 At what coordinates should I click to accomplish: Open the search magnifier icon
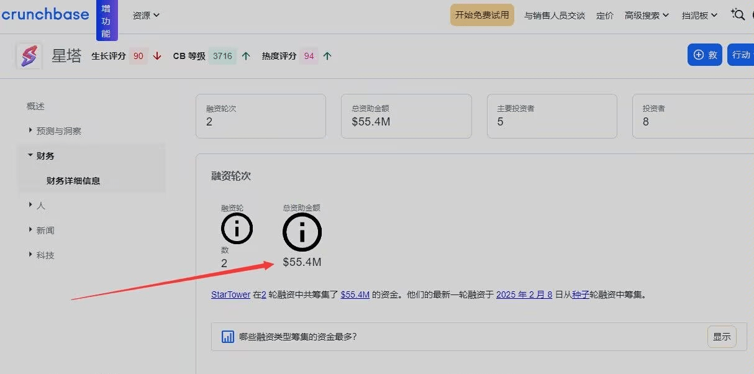click(x=738, y=14)
